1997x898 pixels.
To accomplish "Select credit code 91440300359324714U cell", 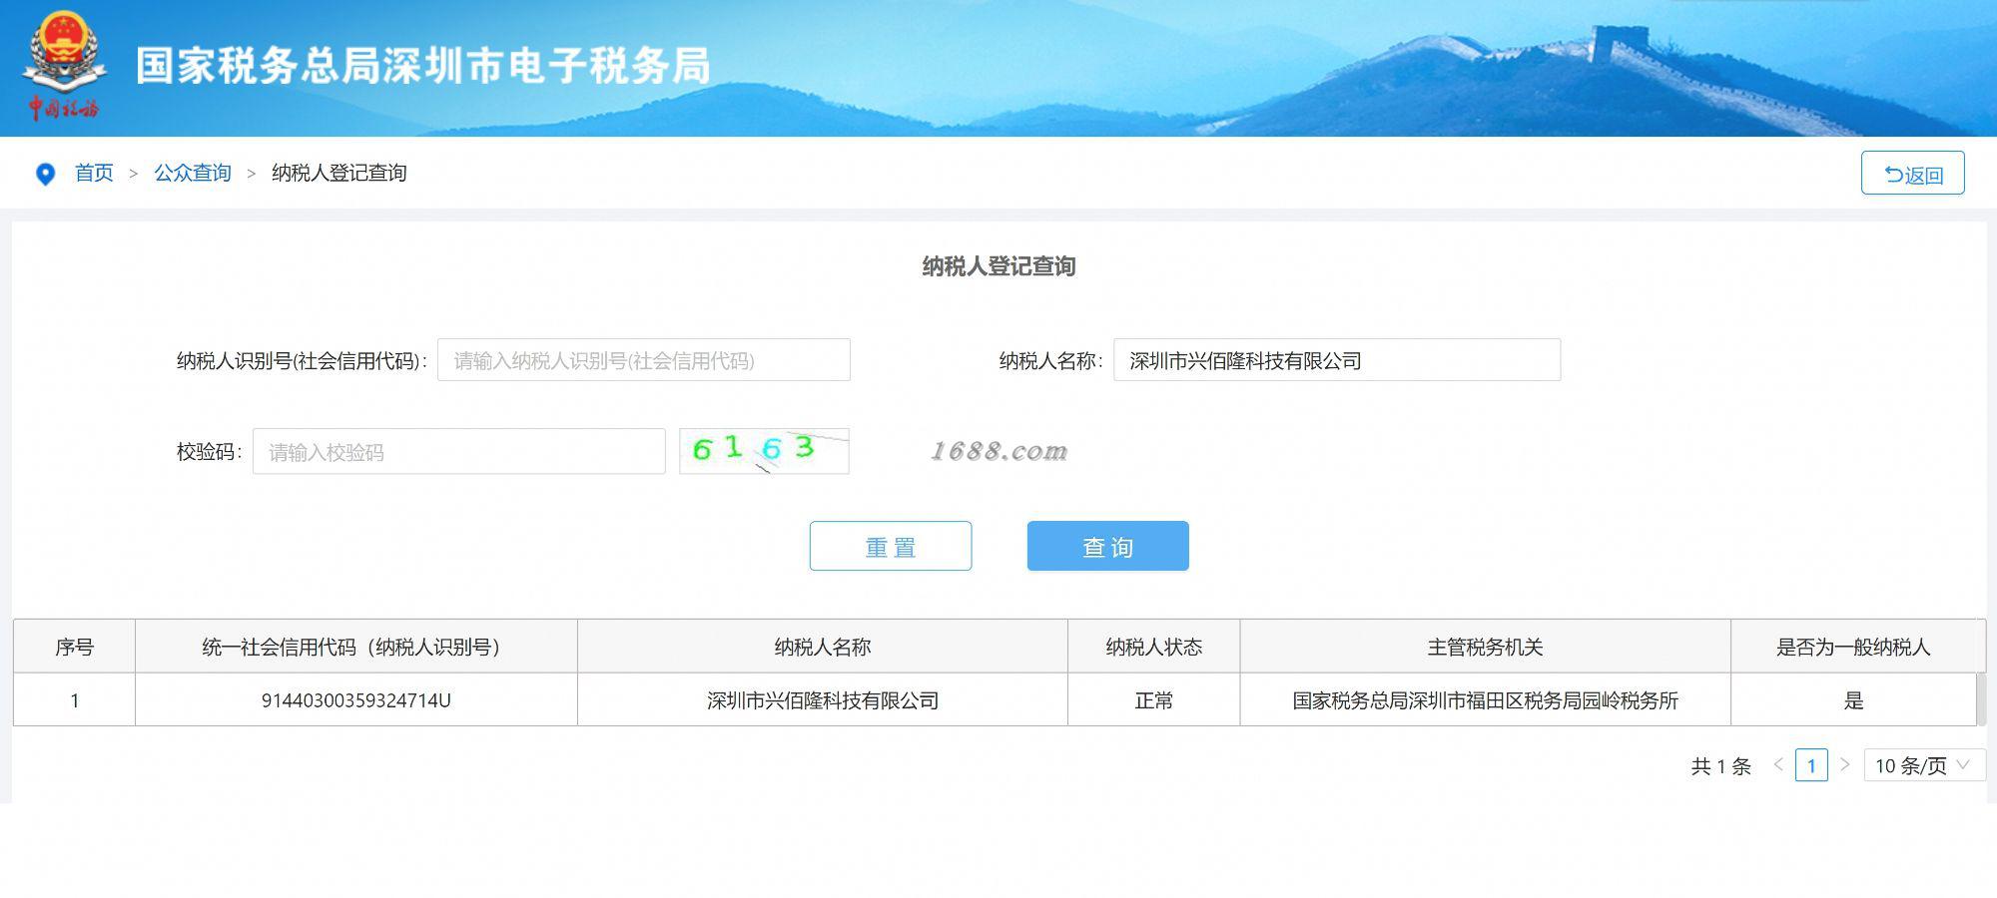I will pyautogui.click(x=356, y=700).
